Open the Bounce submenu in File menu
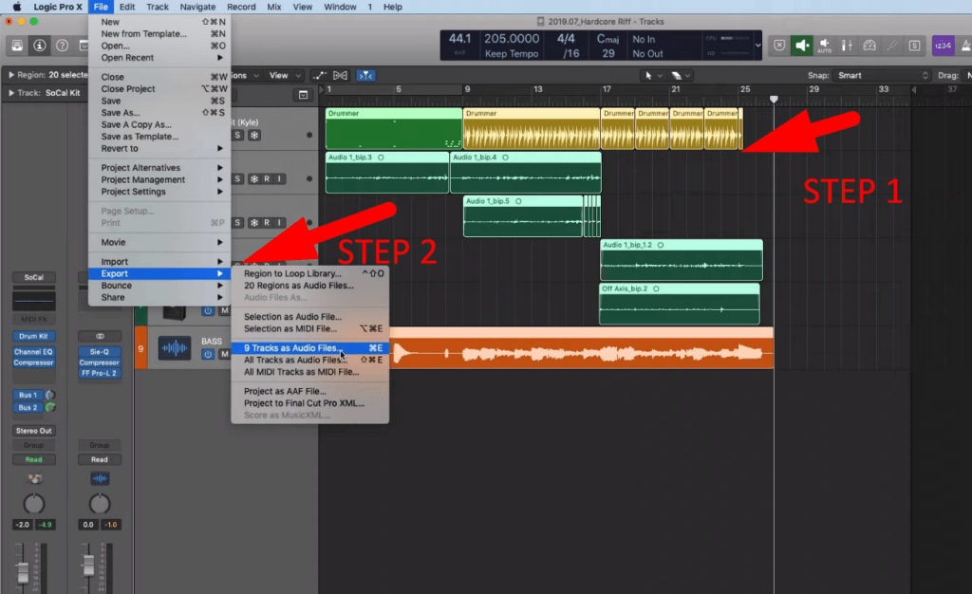This screenshot has width=972, height=594. point(116,286)
